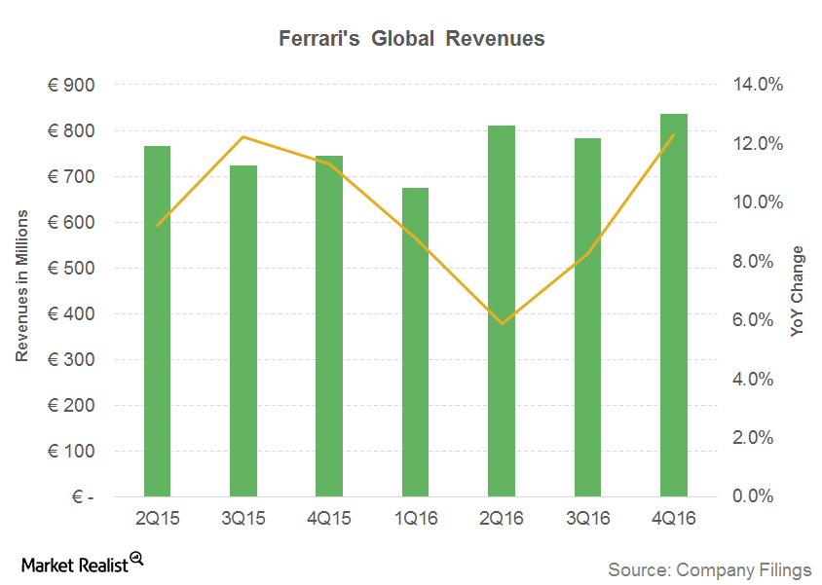This screenshot has height=585, width=822.
Task: Click the € 400 left axis value
Action: 71,313
